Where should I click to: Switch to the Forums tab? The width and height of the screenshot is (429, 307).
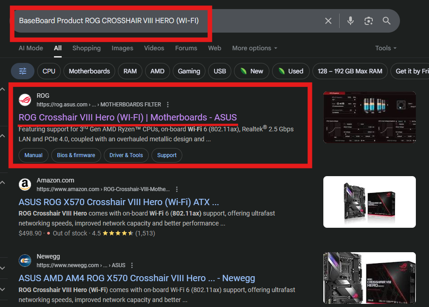(186, 48)
